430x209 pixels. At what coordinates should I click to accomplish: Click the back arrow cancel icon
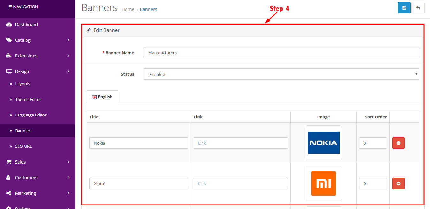coord(418,8)
